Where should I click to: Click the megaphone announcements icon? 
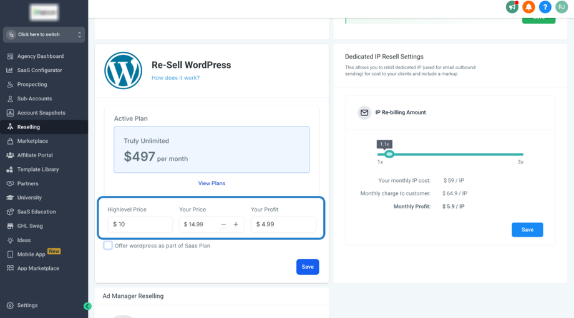512,7
